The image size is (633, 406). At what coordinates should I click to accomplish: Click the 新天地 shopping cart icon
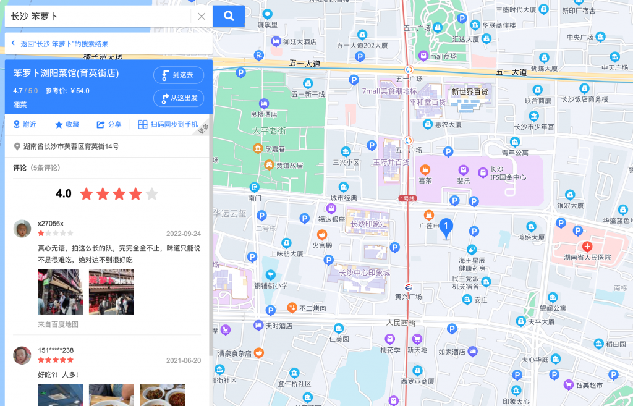pos(417,339)
